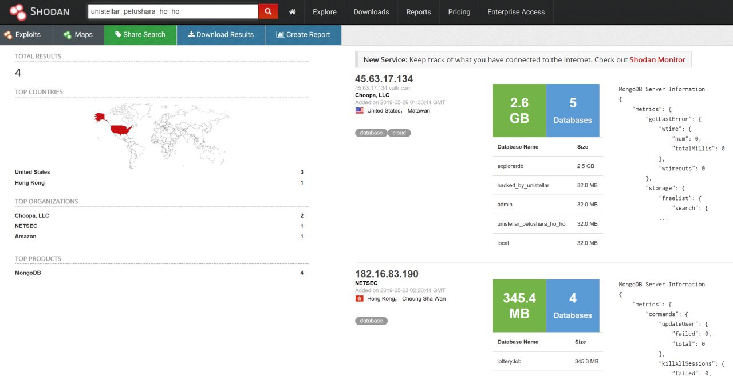Screen dimensions: 733x376
Task: Open Enterprise Access
Action: click(x=516, y=12)
